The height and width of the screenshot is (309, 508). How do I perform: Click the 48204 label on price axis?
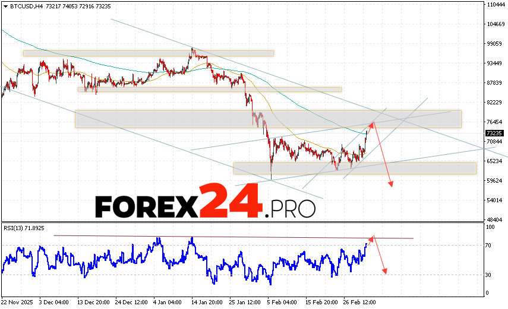click(494, 219)
